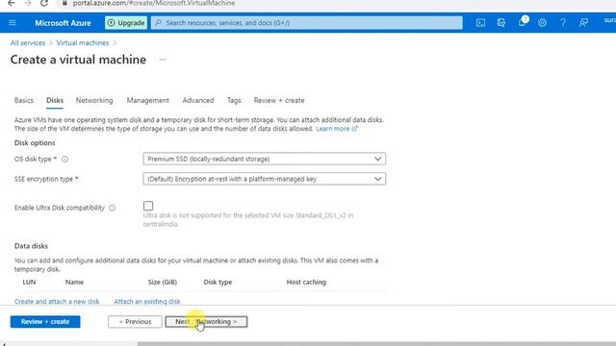Click Create and attach a new disk
Screen dimensions: 616x346
57,301
